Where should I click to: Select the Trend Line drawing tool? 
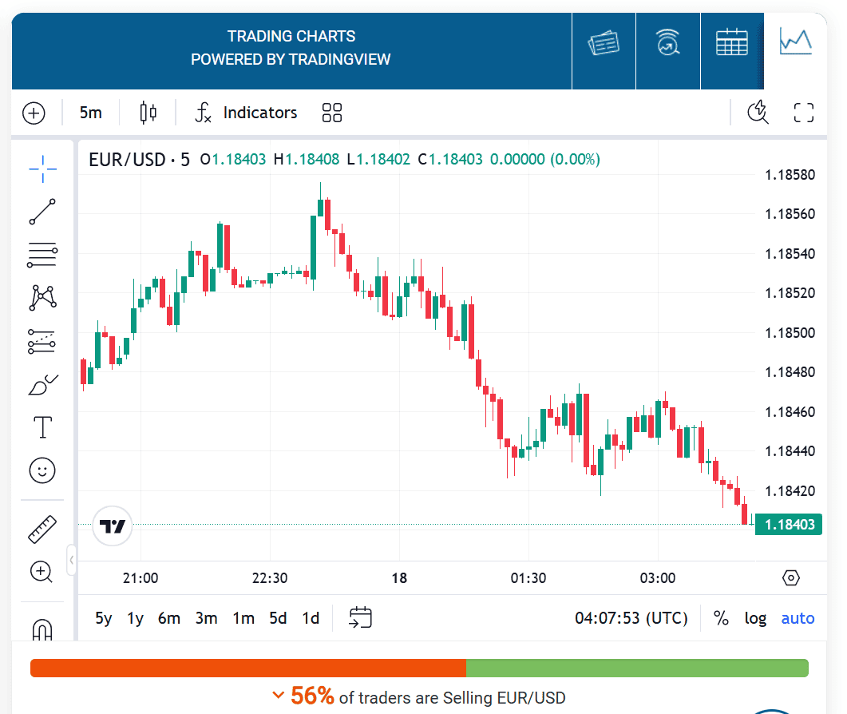(x=42, y=212)
